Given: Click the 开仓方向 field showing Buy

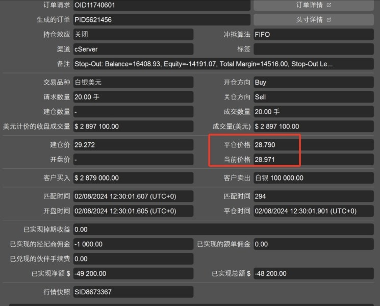Looking at the screenshot, I should click(313, 82).
